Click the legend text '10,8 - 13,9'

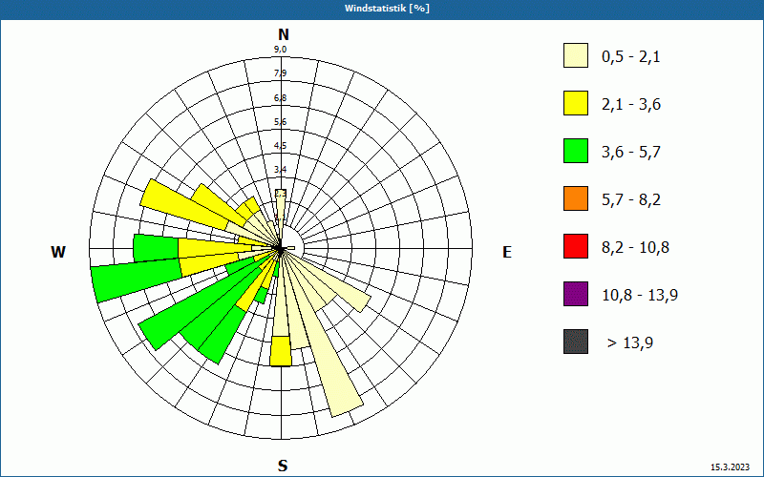point(640,296)
